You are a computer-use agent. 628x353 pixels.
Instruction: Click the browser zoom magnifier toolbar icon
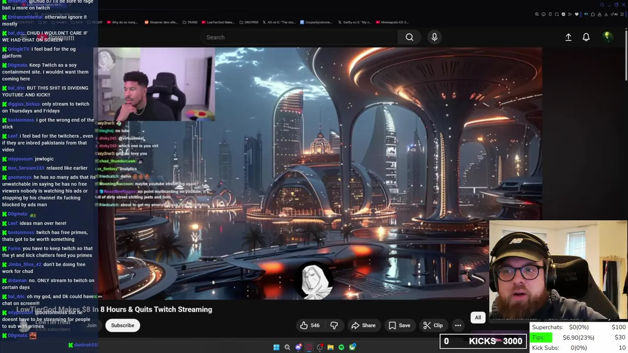[x=537, y=14]
